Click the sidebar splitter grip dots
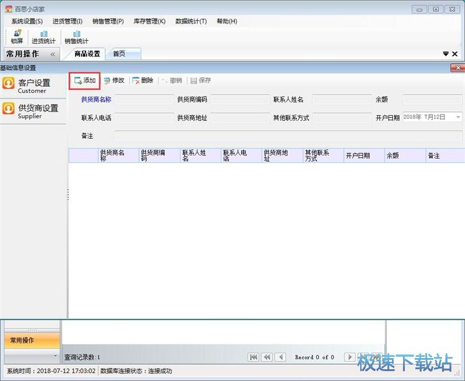The height and width of the screenshot is (381, 465). click(68, 195)
